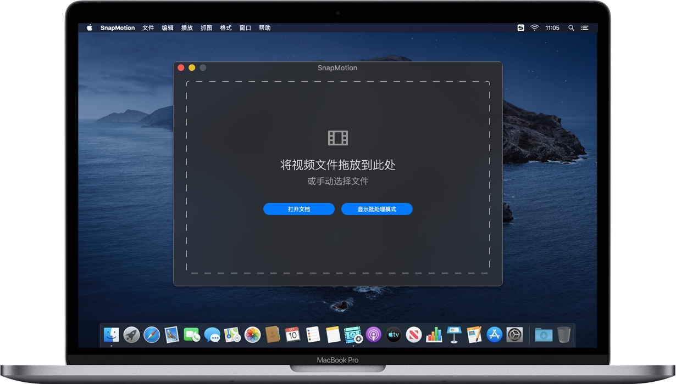Launch Safari from the Dock
This screenshot has height=384, width=676.
pos(150,335)
